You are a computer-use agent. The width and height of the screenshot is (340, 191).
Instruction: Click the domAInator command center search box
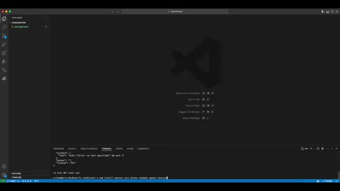point(175,12)
